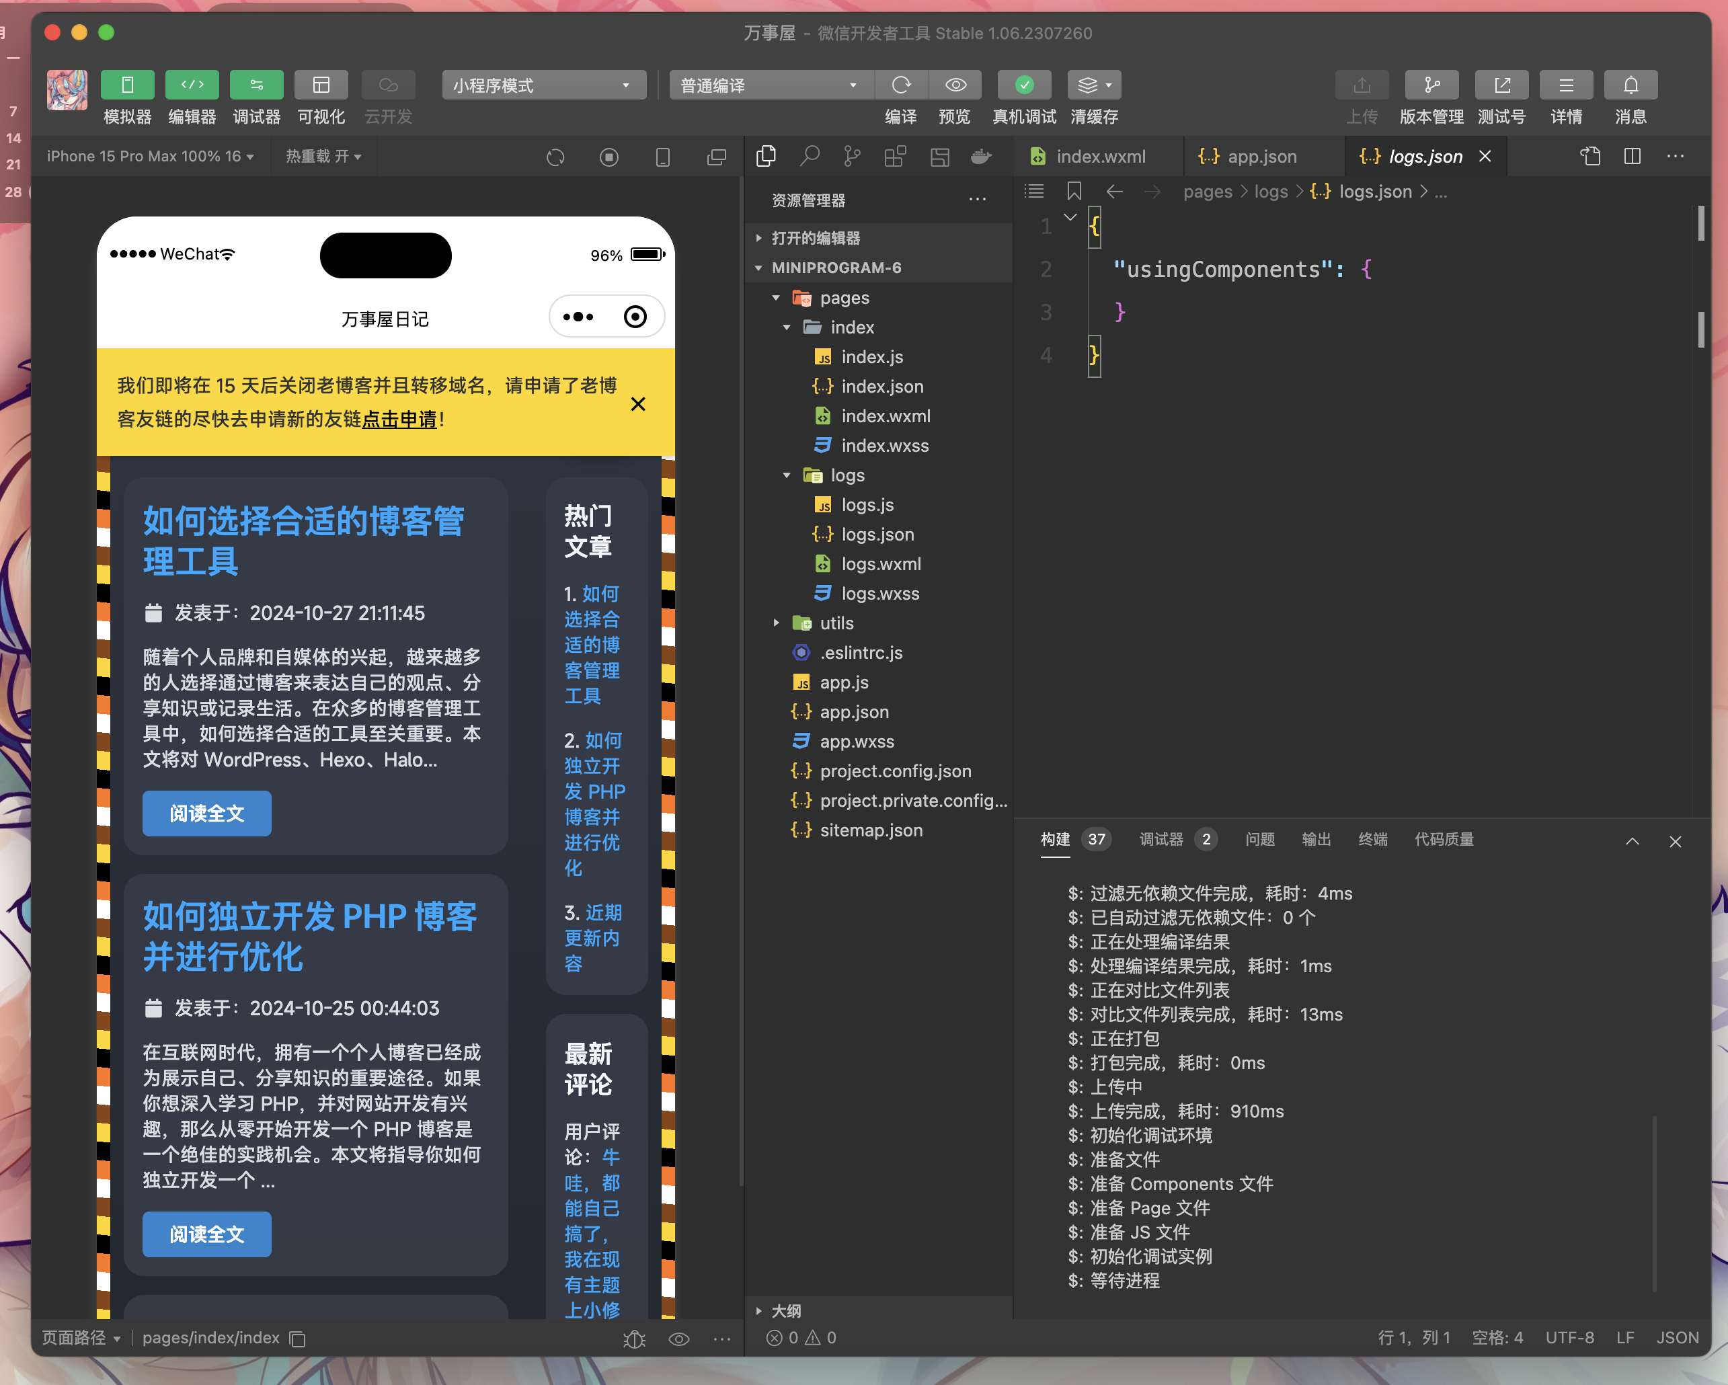Toggle the Visualization (可视化) panel button
Screen dimensions: 1728x1385
click(321, 85)
